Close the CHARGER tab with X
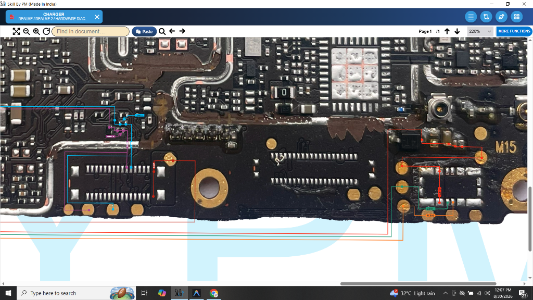This screenshot has width=533, height=300. coord(97,17)
